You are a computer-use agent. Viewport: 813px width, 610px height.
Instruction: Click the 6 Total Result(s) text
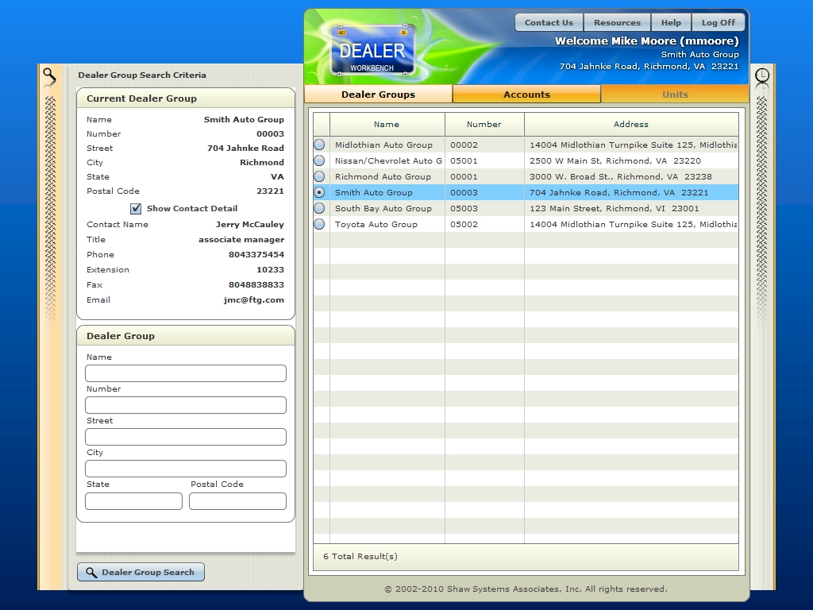[x=360, y=557]
